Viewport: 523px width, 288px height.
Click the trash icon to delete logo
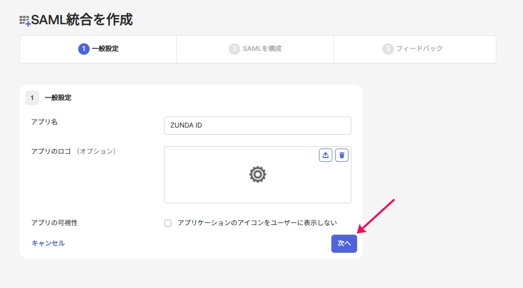point(341,155)
